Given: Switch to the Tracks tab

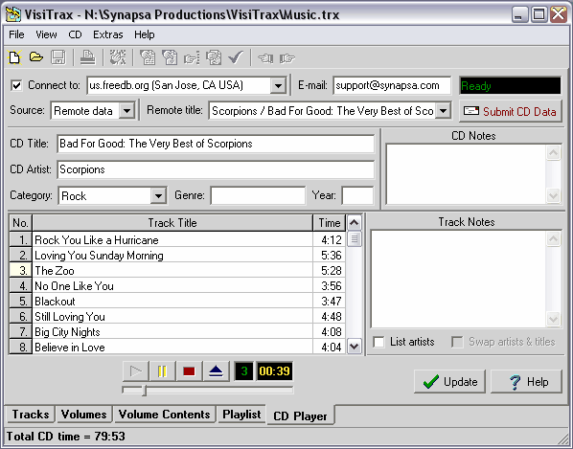Looking at the screenshot, I should coord(31,415).
